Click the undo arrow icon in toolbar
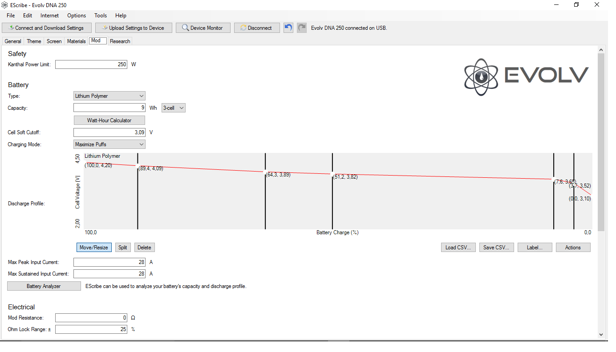This screenshot has height=352, width=616. point(288,28)
